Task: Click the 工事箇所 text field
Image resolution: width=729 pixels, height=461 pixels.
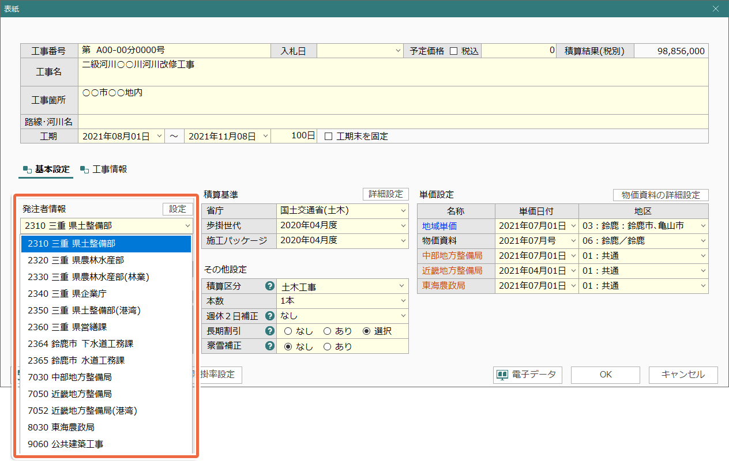Action: pyautogui.click(x=393, y=100)
